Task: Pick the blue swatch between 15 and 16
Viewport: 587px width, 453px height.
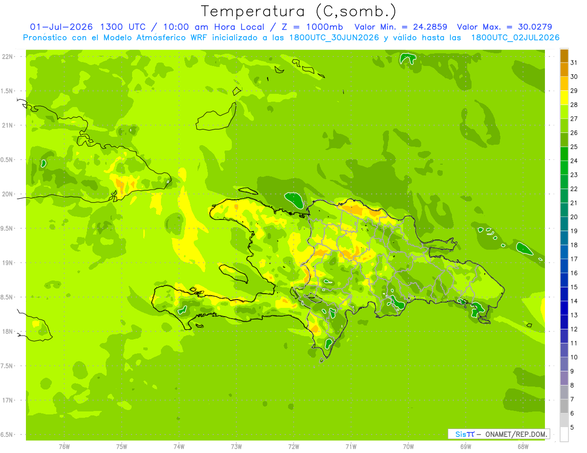Action: point(564,280)
